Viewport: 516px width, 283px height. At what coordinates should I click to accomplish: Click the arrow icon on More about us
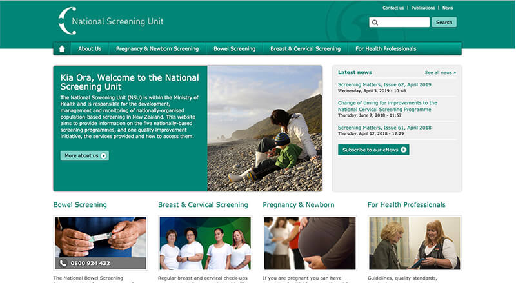coord(104,155)
